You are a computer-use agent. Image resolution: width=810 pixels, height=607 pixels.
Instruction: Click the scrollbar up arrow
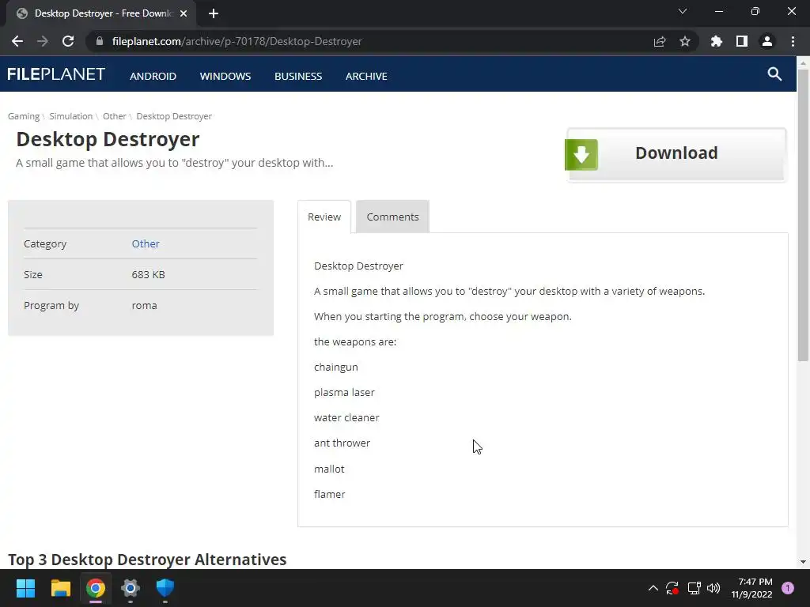click(x=803, y=63)
